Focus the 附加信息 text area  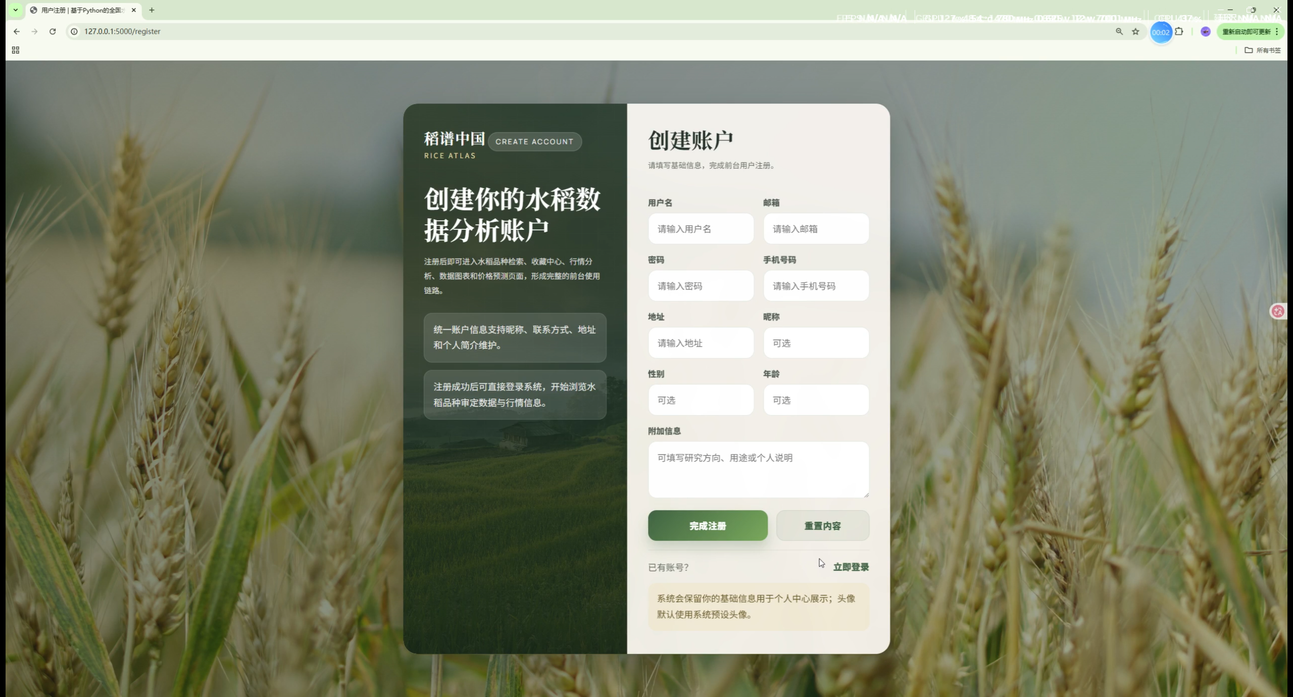pos(758,469)
